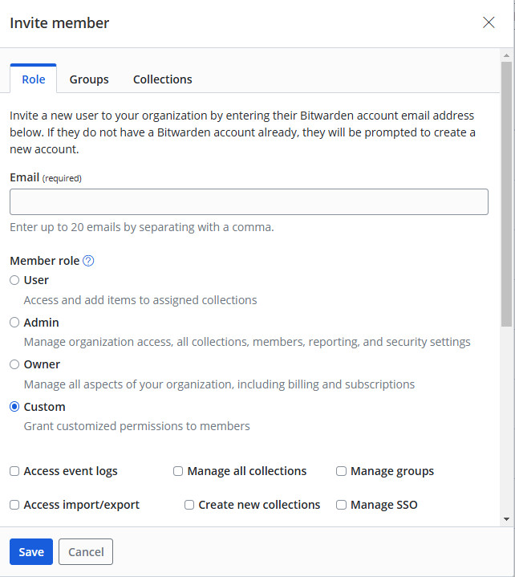This screenshot has height=577, width=515.
Task: Click the Save button
Action: click(x=31, y=552)
